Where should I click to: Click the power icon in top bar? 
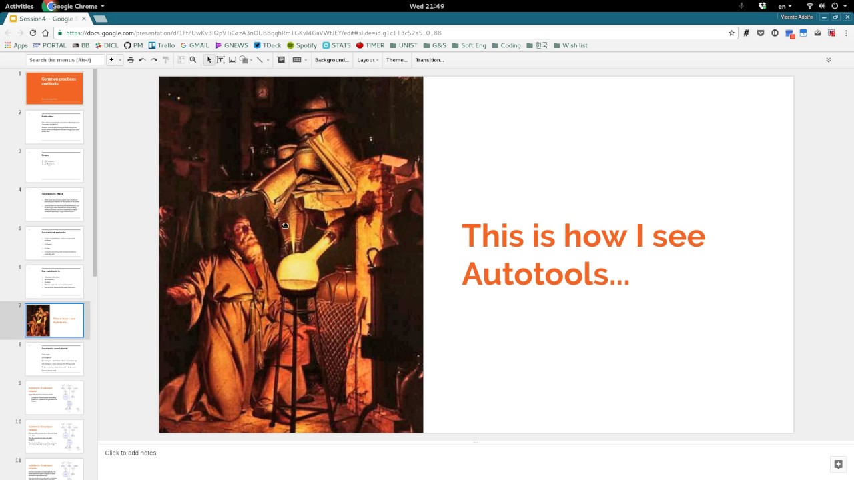(835, 6)
